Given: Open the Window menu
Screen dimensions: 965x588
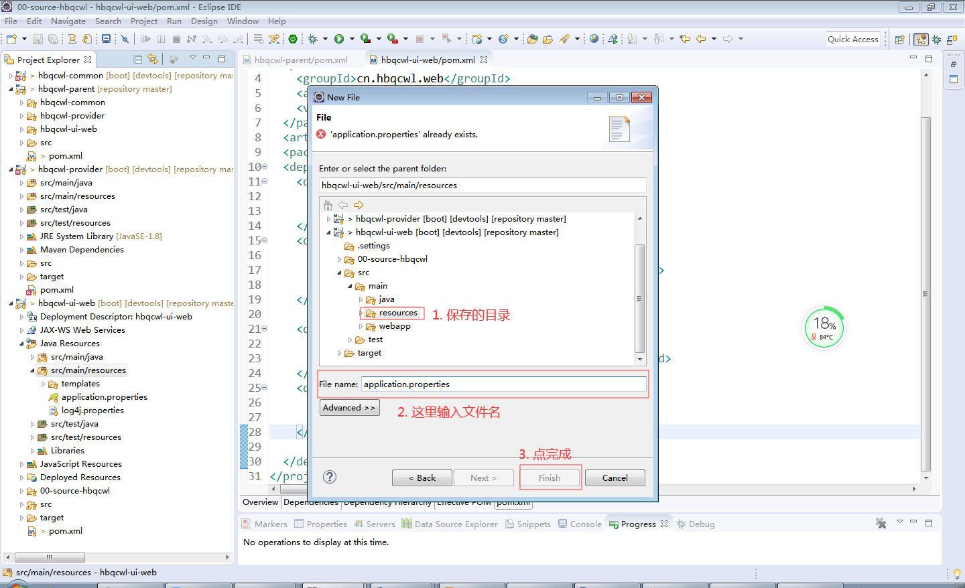Looking at the screenshot, I should [x=243, y=21].
